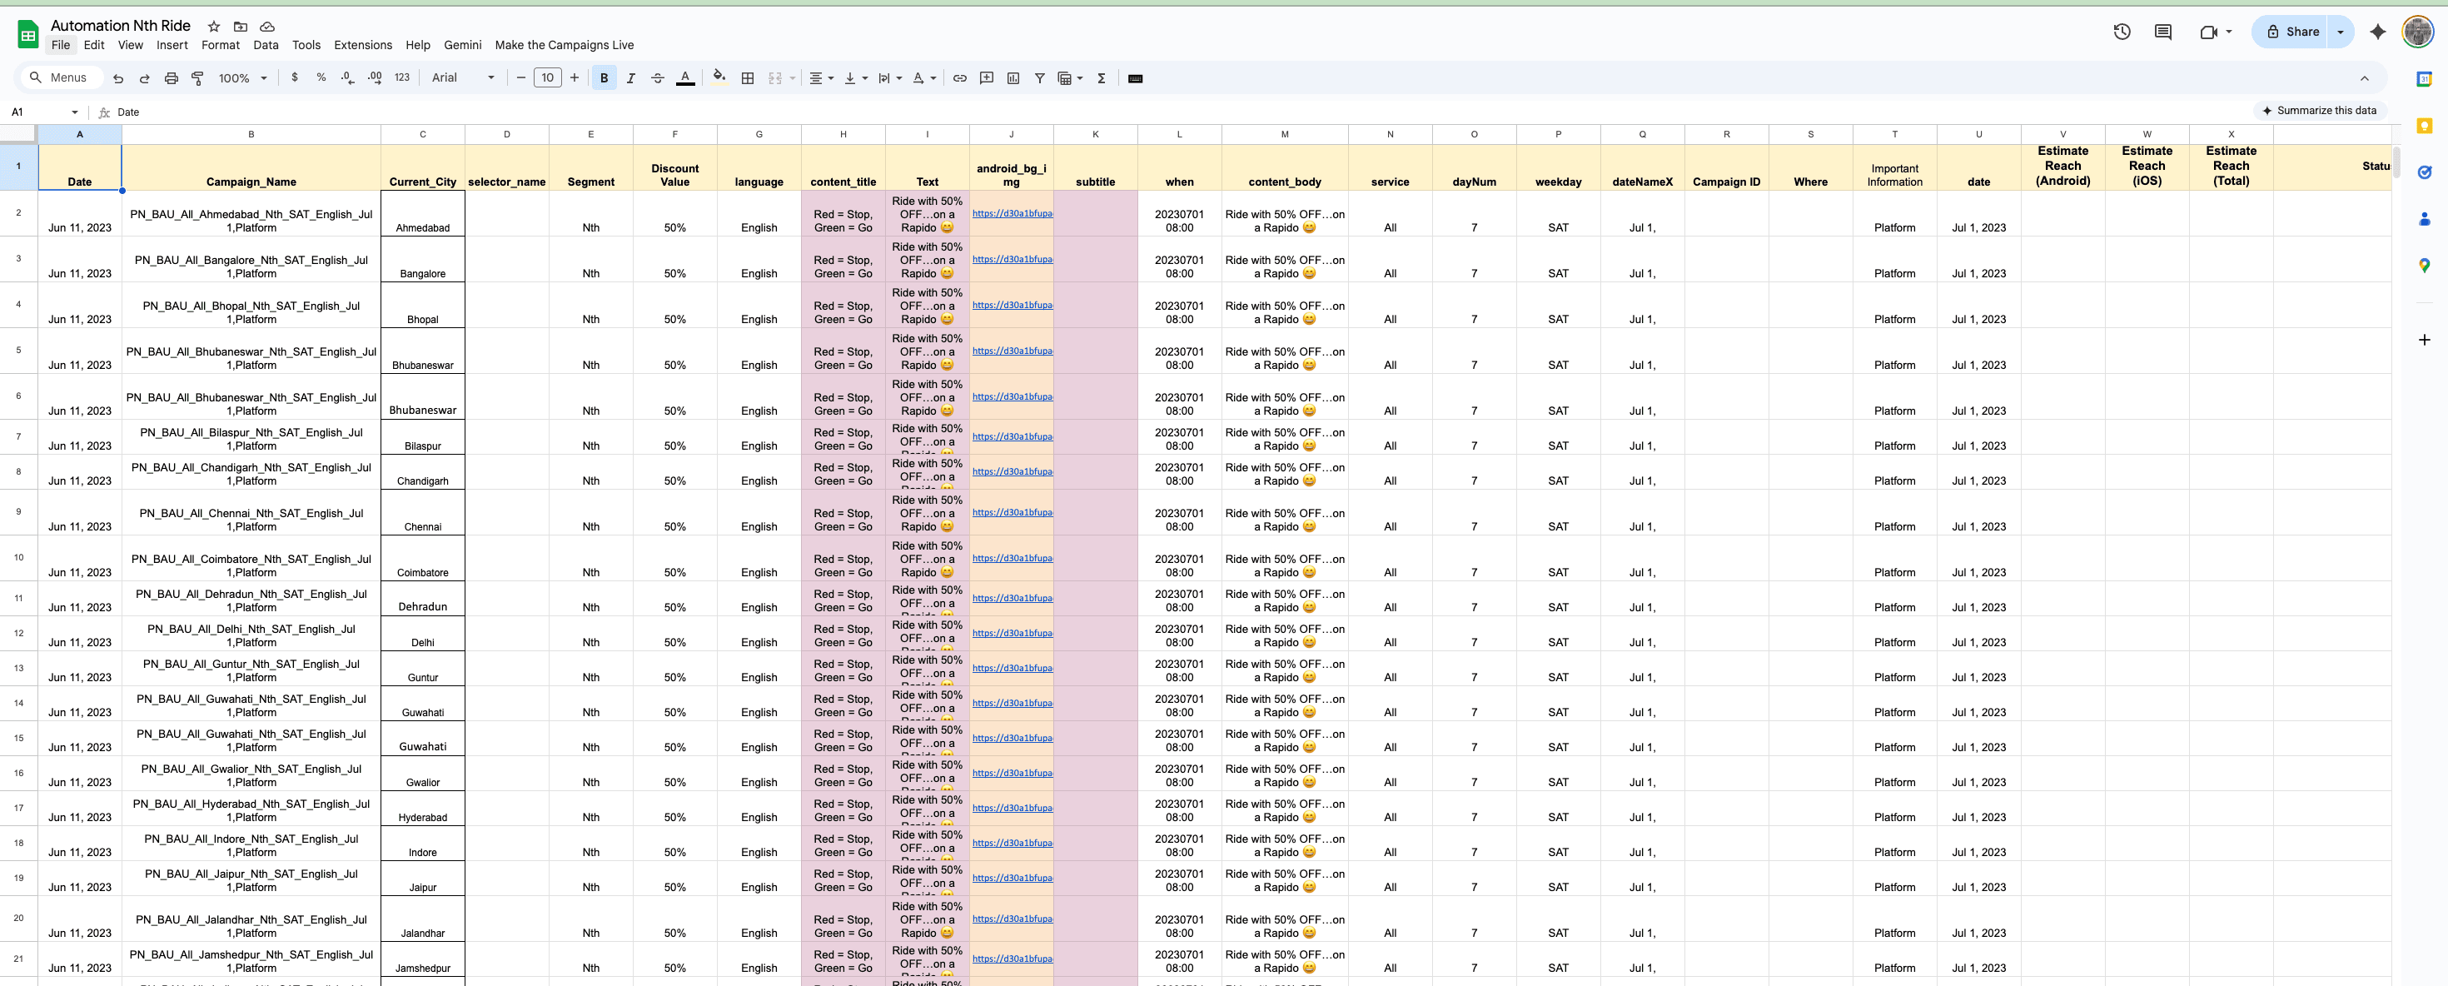Apply percent format to cells
2448x986 pixels.
tap(321, 78)
